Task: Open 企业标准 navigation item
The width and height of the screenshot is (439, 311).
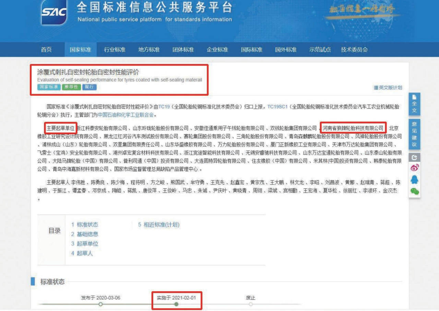Action: [217, 49]
